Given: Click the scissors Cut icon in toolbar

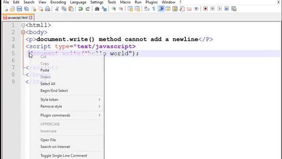Looking at the screenshot, I should [57, 9].
